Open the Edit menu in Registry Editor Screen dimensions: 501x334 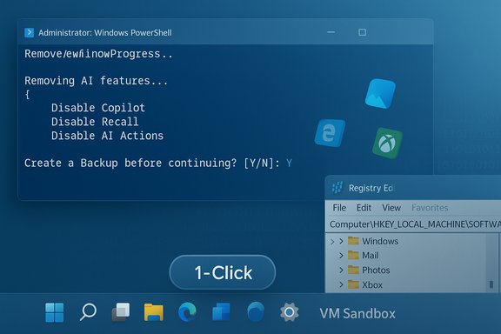pos(364,208)
